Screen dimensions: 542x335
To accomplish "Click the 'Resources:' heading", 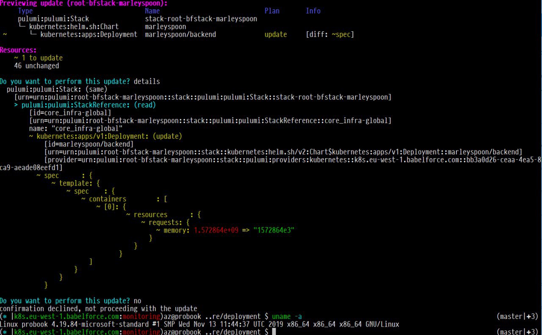I will [18, 50].
